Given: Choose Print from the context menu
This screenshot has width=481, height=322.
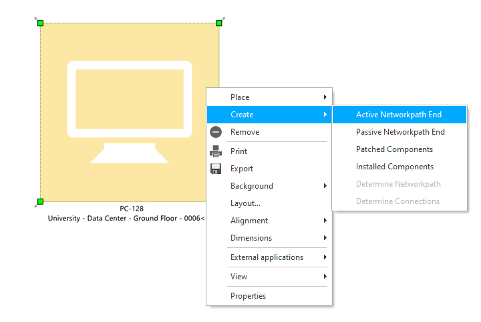Looking at the screenshot, I should [269, 151].
